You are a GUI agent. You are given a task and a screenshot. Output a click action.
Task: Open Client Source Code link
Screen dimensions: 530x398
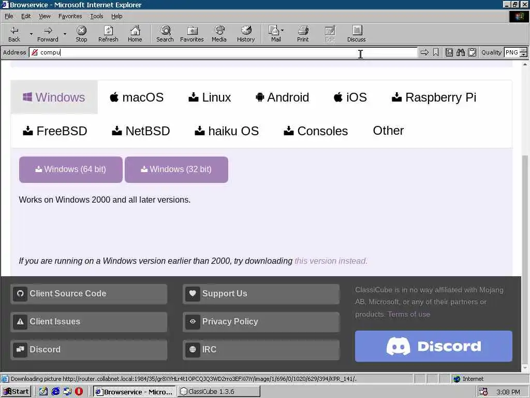[x=89, y=294]
